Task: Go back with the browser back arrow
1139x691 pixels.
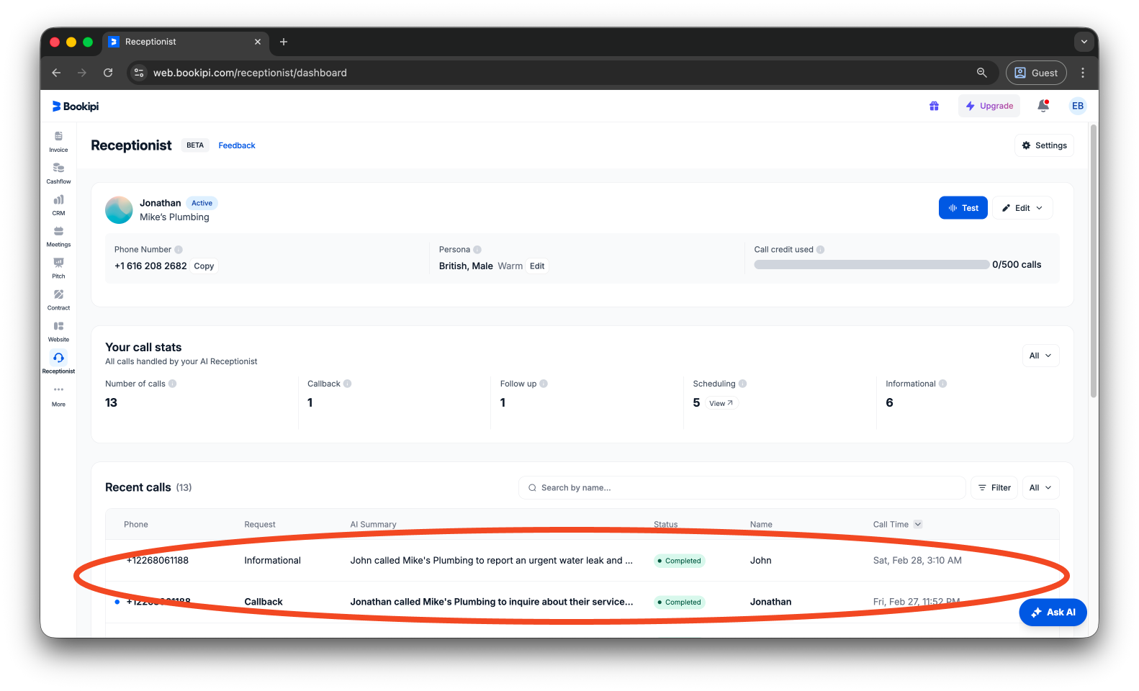Action: pyautogui.click(x=56, y=73)
